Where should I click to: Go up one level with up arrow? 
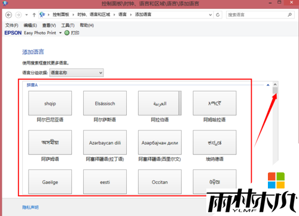pos(34,15)
